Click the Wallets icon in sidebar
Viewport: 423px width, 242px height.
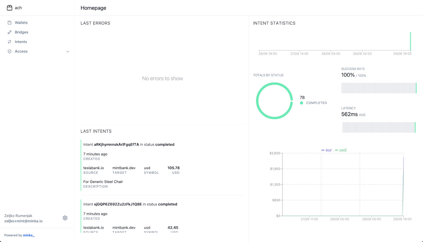tap(10, 23)
